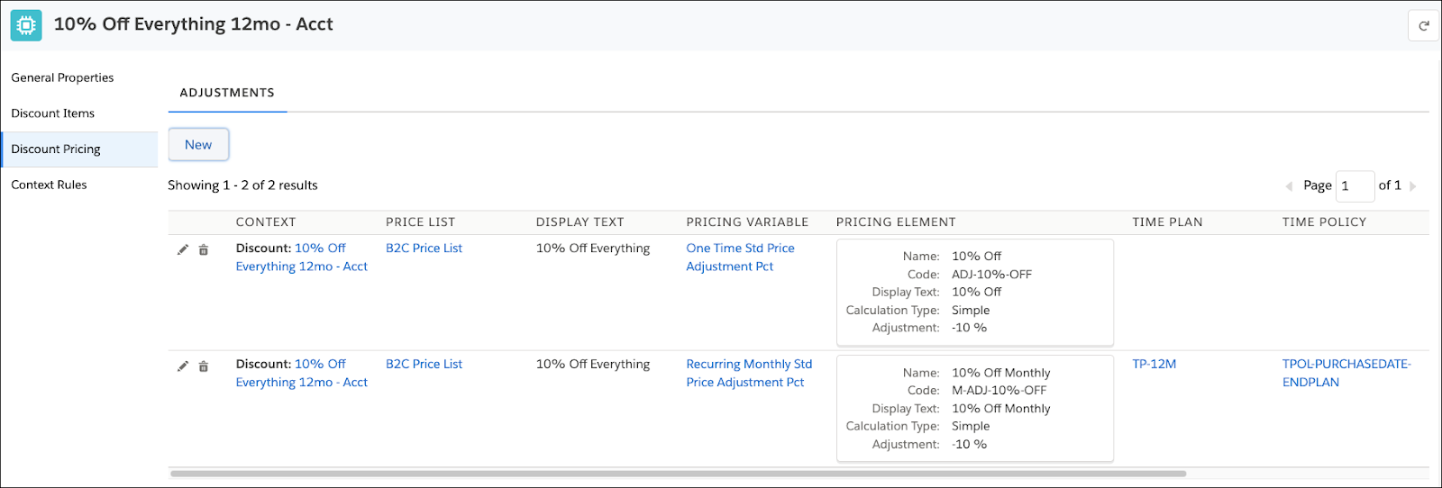
Task: Switch to the Adjustments tab
Action: [227, 93]
